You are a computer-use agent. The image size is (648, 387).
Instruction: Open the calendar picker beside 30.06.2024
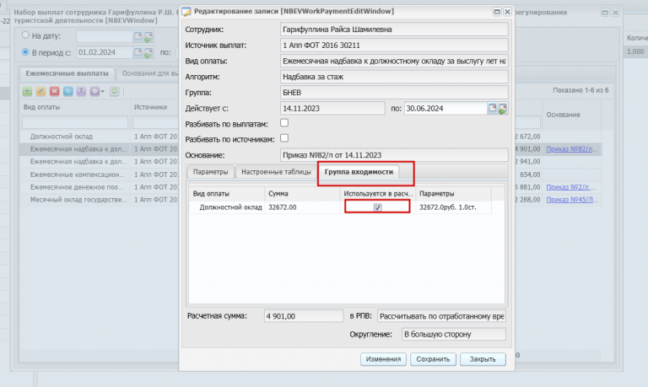pos(492,108)
